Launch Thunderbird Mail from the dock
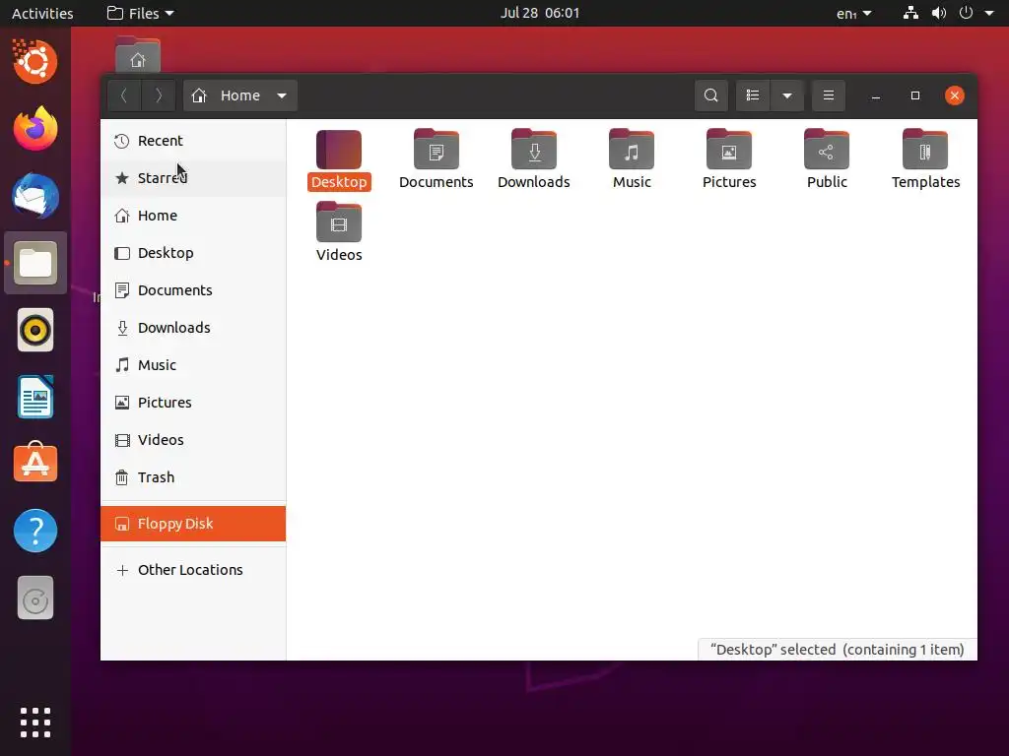Screen dimensions: 1009x756 pos(35,196)
